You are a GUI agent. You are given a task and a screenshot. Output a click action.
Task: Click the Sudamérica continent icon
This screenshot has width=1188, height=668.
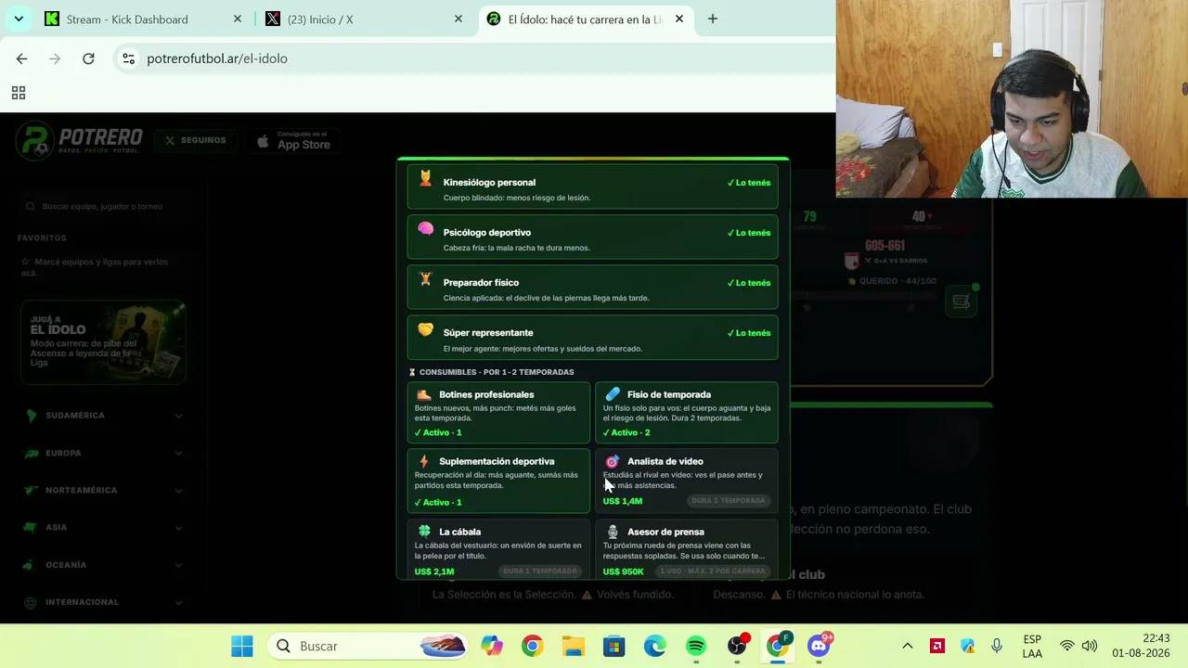coord(32,416)
